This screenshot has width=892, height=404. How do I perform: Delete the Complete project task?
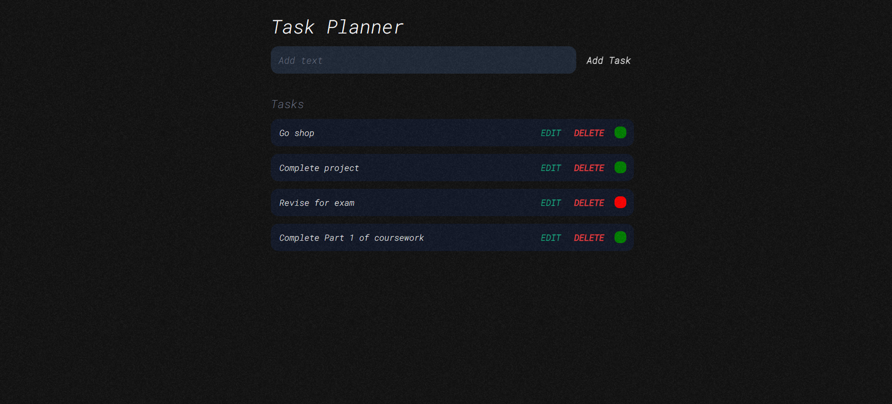[589, 168]
